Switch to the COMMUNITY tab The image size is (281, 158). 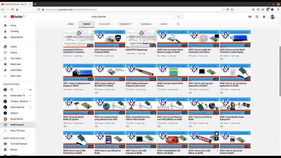[x=125, y=24]
